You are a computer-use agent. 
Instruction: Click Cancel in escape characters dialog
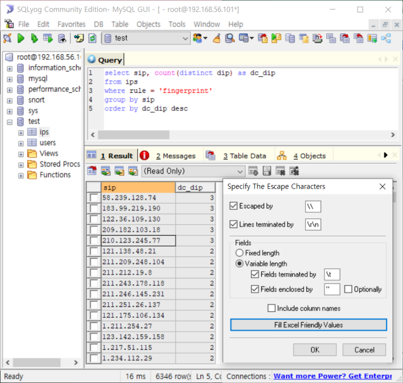364,350
